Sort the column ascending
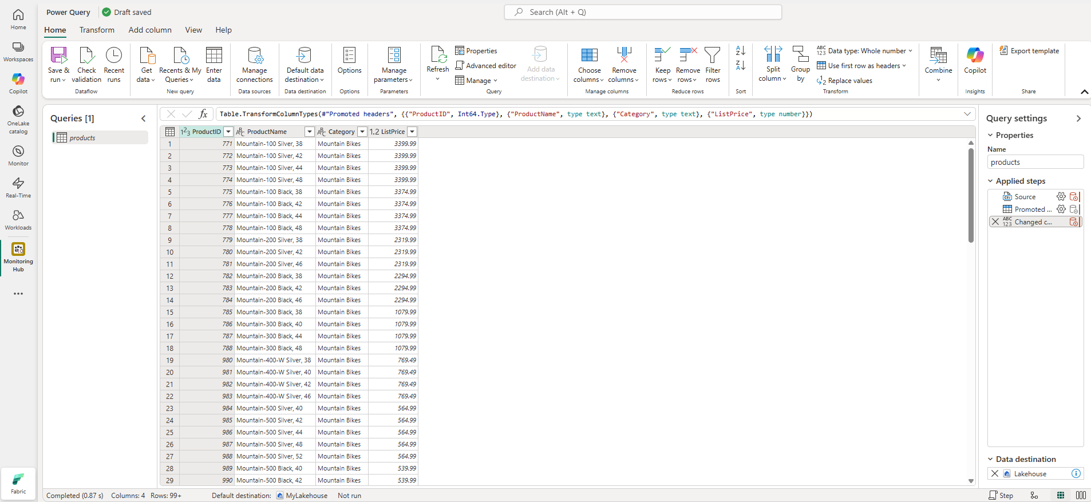Image resolution: width=1091 pixels, height=502 pixels. (741, 51)
